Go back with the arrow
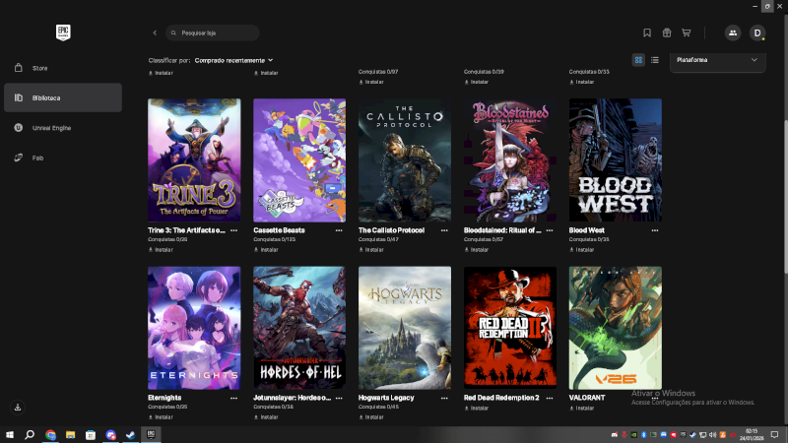Viewport: 788px width, 443px height. 155,32
